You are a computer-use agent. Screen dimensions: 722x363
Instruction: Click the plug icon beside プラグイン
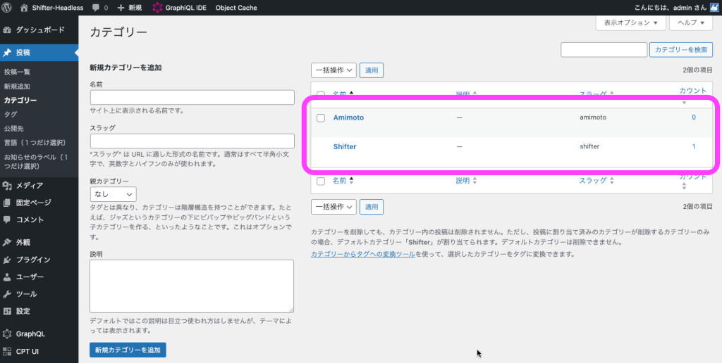pyautogui.click(x=7, y=260)
